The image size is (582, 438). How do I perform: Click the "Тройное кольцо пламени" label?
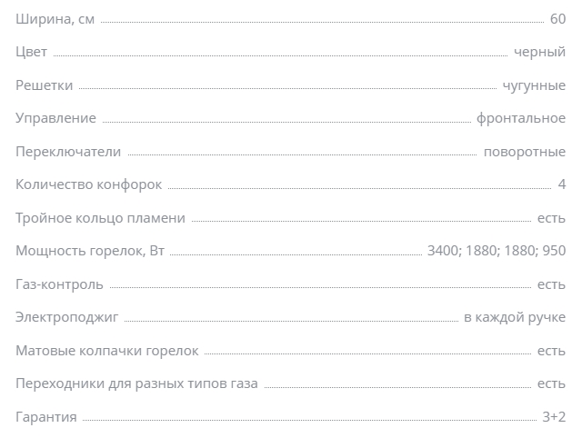(101, 218)
